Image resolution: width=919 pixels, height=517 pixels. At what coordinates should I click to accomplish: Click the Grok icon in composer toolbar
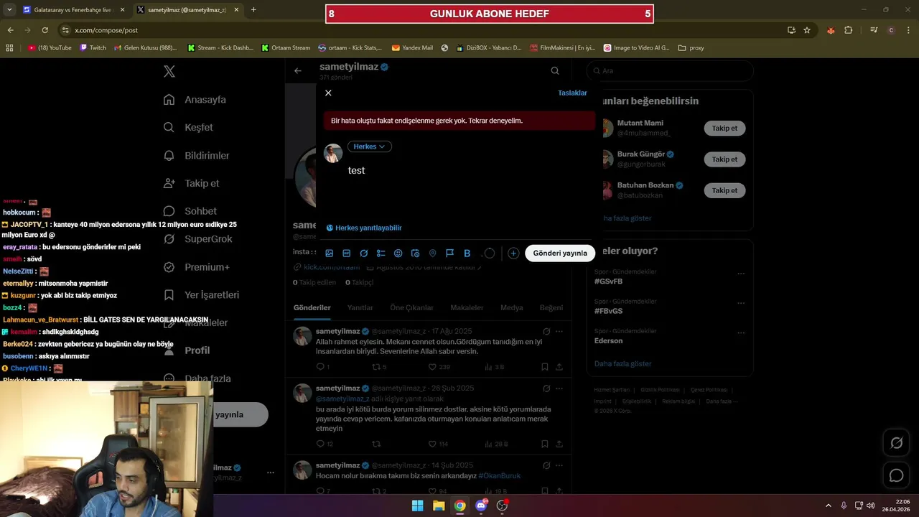[x=364, y=253]
